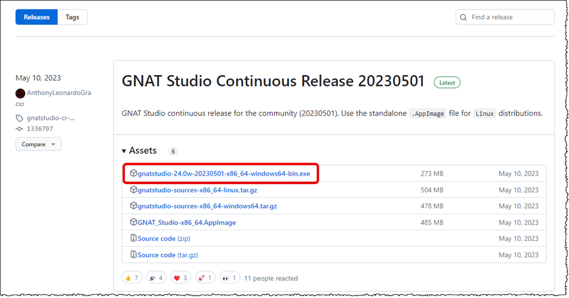
Task: Open the Compare dropdown
Action: [x=38, y=144]
